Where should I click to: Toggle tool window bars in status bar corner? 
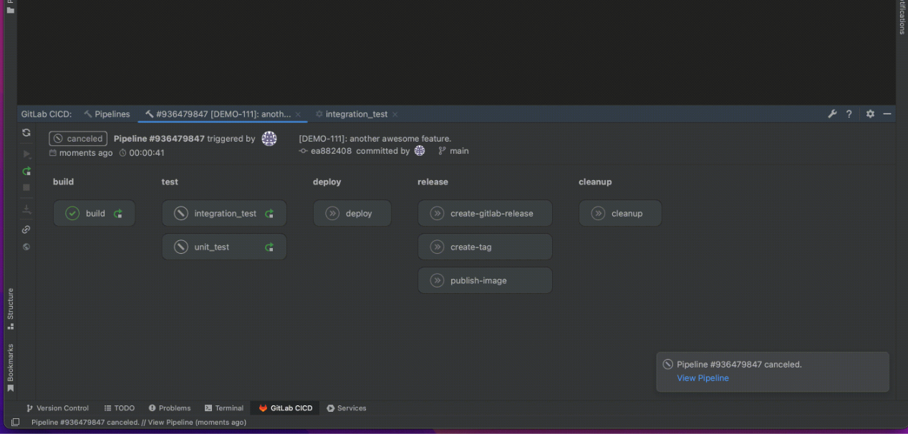(15, 423)
